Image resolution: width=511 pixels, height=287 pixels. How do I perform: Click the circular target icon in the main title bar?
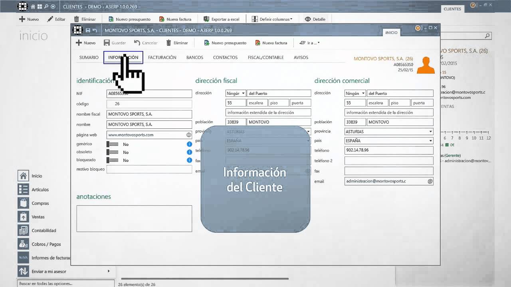(x=53, y=7)
